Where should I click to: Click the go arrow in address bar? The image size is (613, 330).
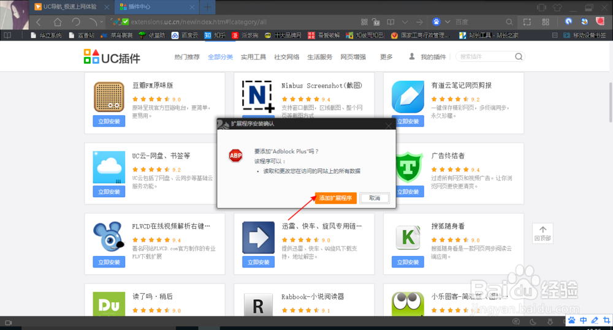[419, 22]
